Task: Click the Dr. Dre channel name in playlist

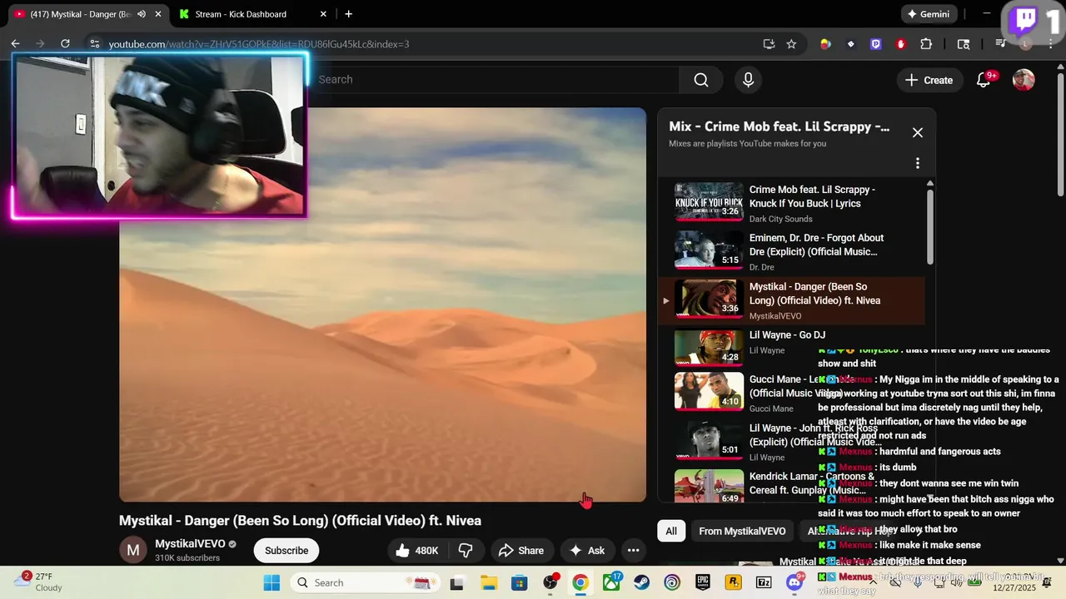Action: click(x=761, y=267)
